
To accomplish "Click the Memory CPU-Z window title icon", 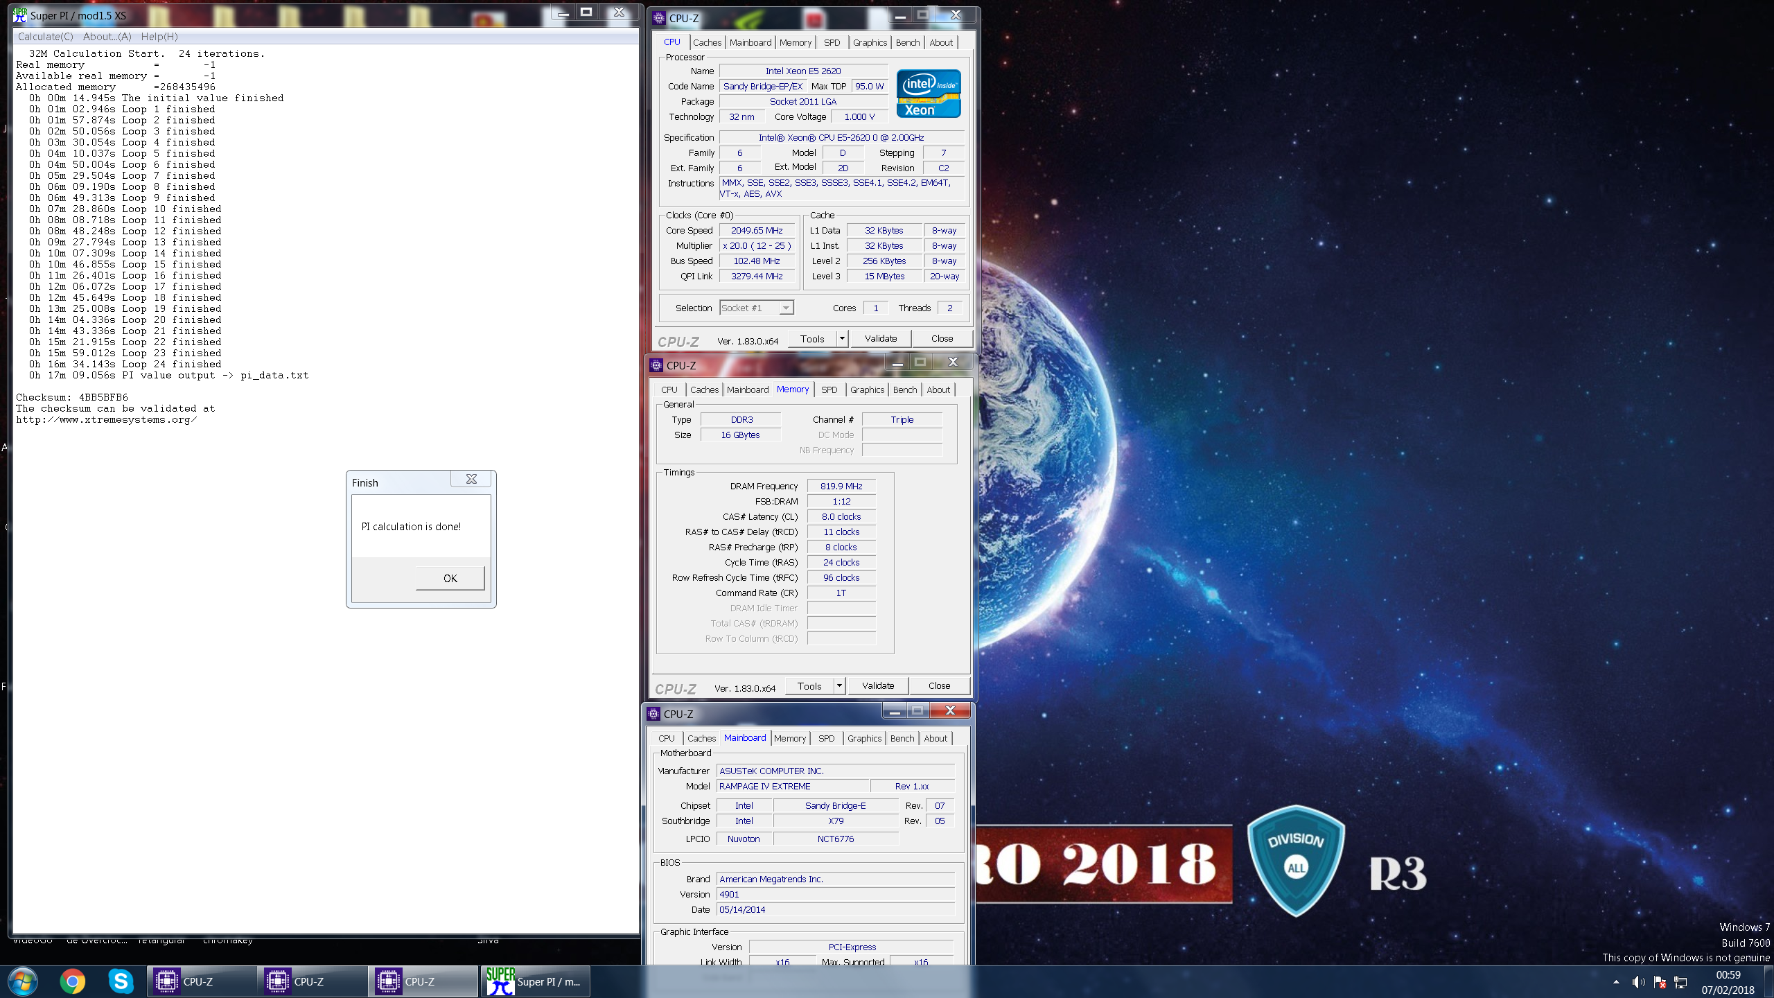I will 656,365.
